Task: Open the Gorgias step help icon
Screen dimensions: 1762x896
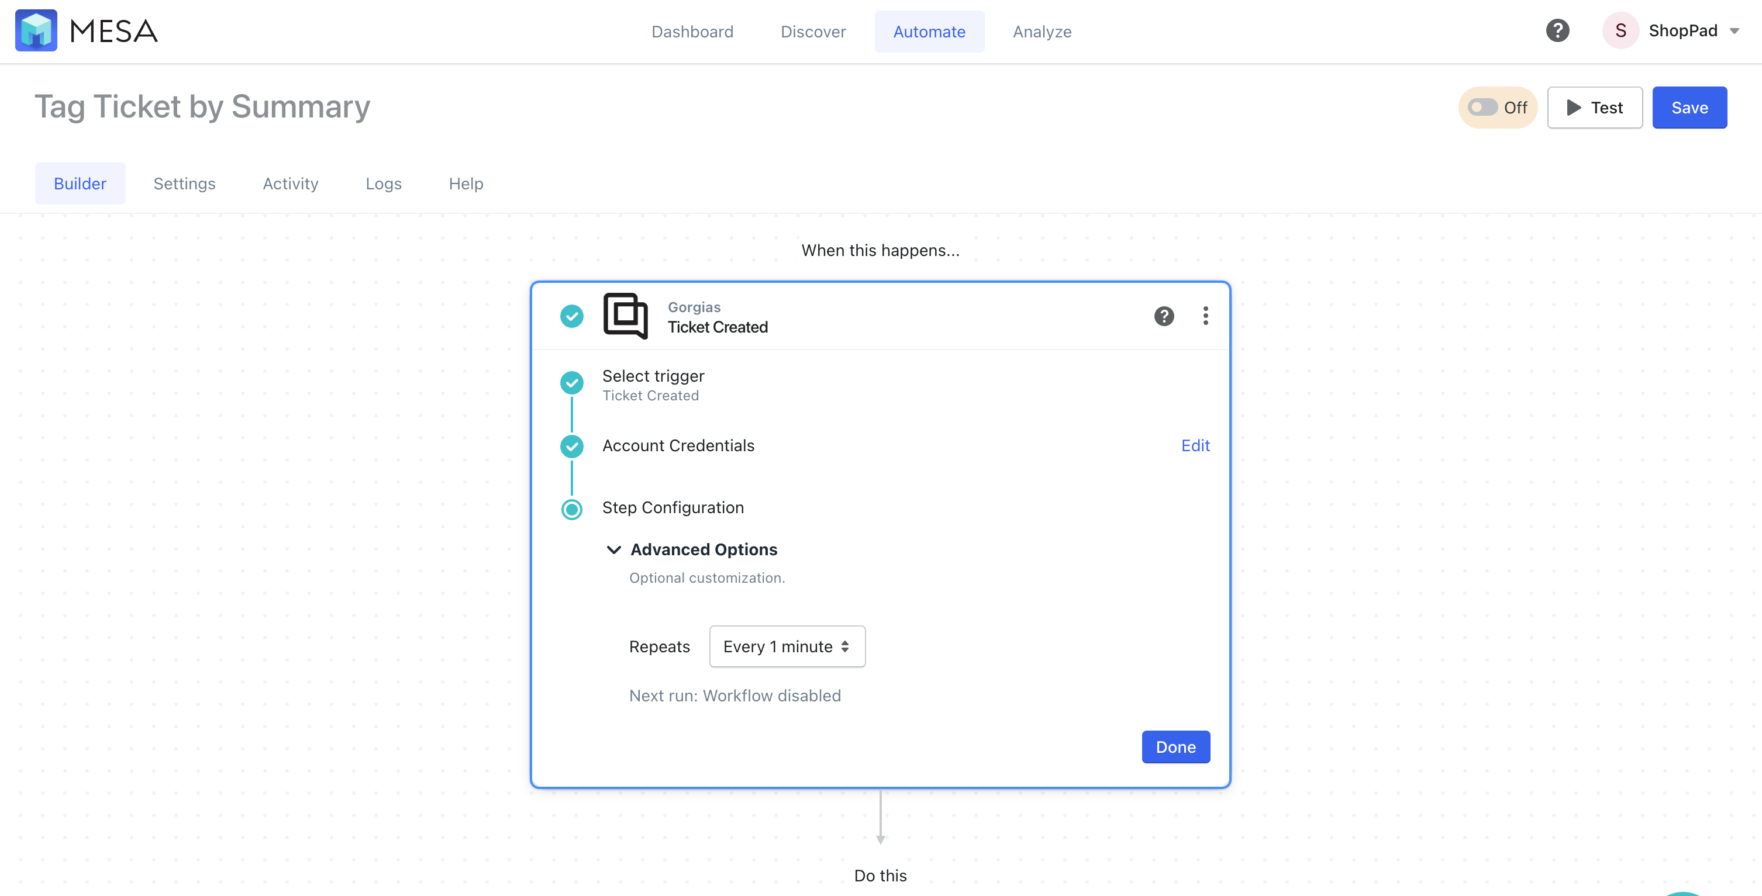Action: pos(1164,316)
